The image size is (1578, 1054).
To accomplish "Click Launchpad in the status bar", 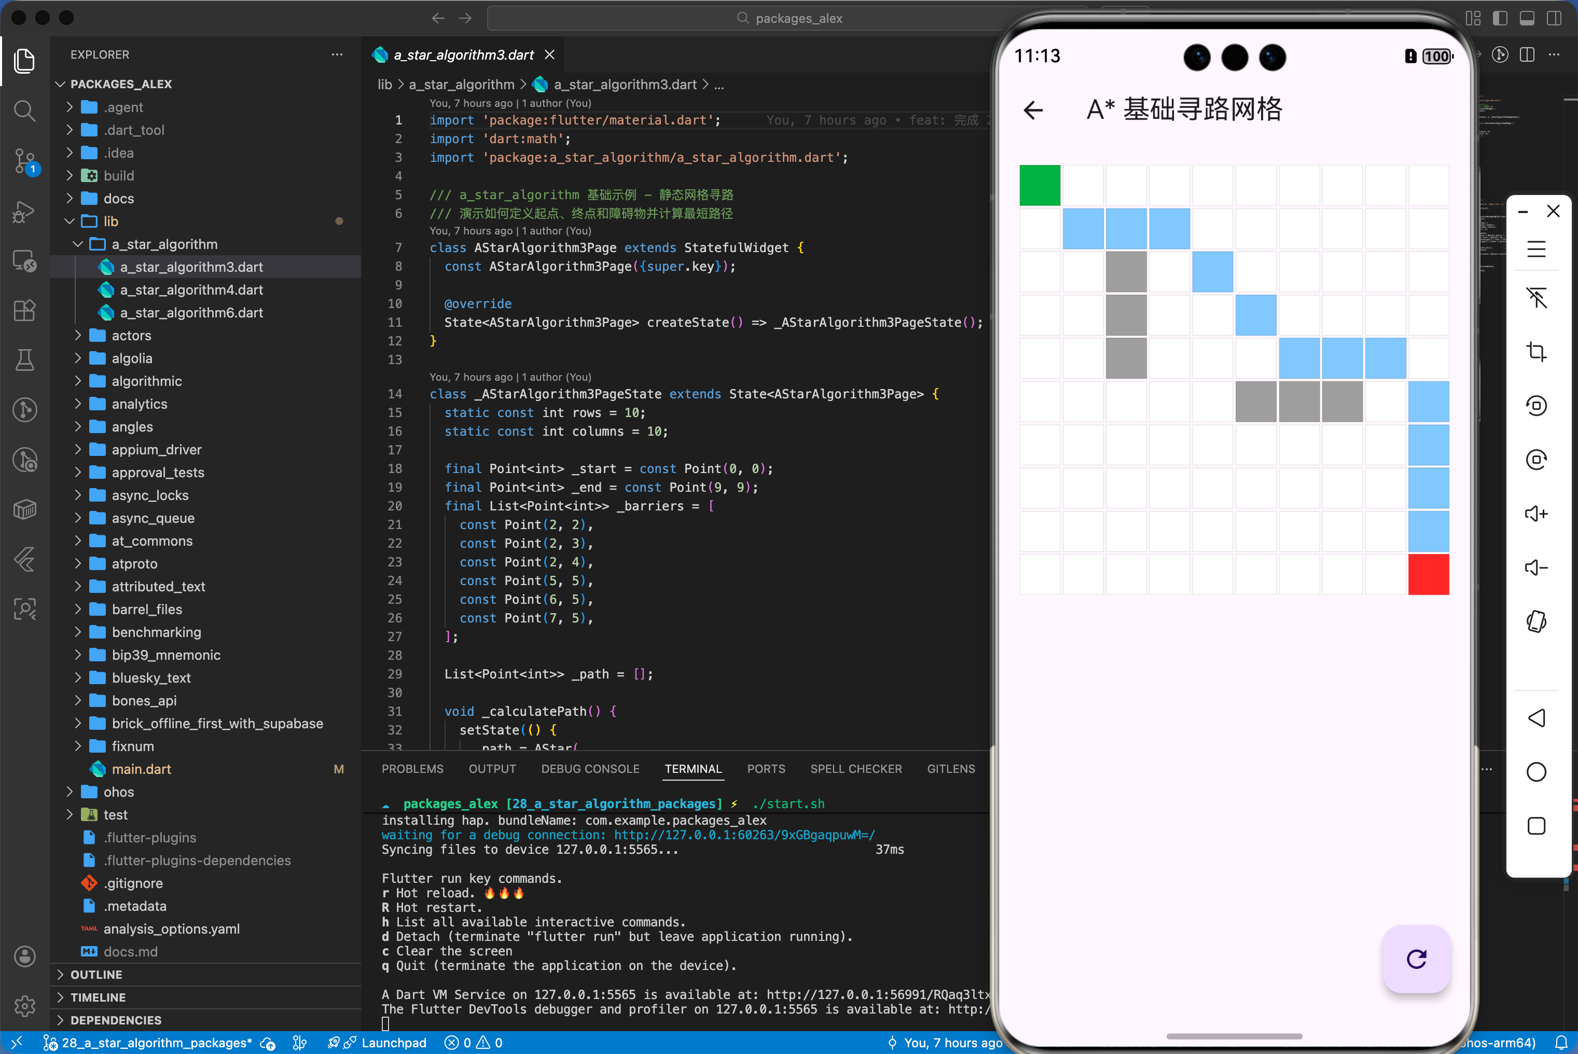I will tap(393, 1043).
